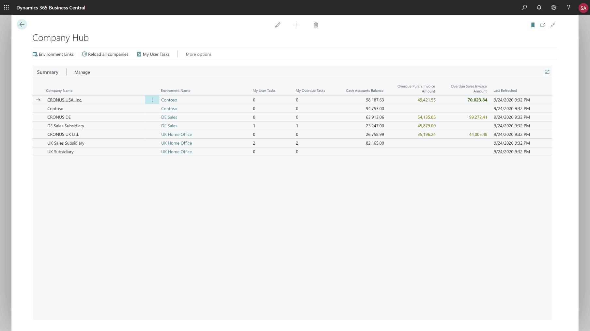This screenshot has width=590, height=331.
Task: Open My User Tasks
Action: pyautogui.click(x=153, y=54)
